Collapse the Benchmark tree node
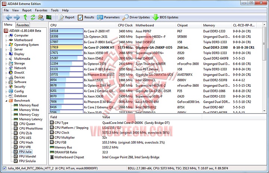This screenshot has height=173, width=269. tap(6, 101)
